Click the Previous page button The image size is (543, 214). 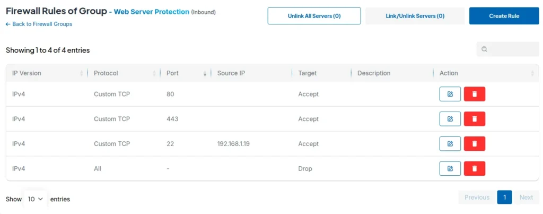coord(477,198)
